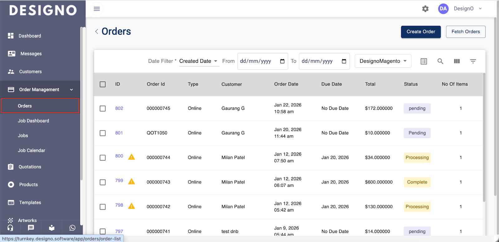Viewport: 499px width, 242px height.
Task: Open the Created Date filter dropdown
Action: coord(198,61)
